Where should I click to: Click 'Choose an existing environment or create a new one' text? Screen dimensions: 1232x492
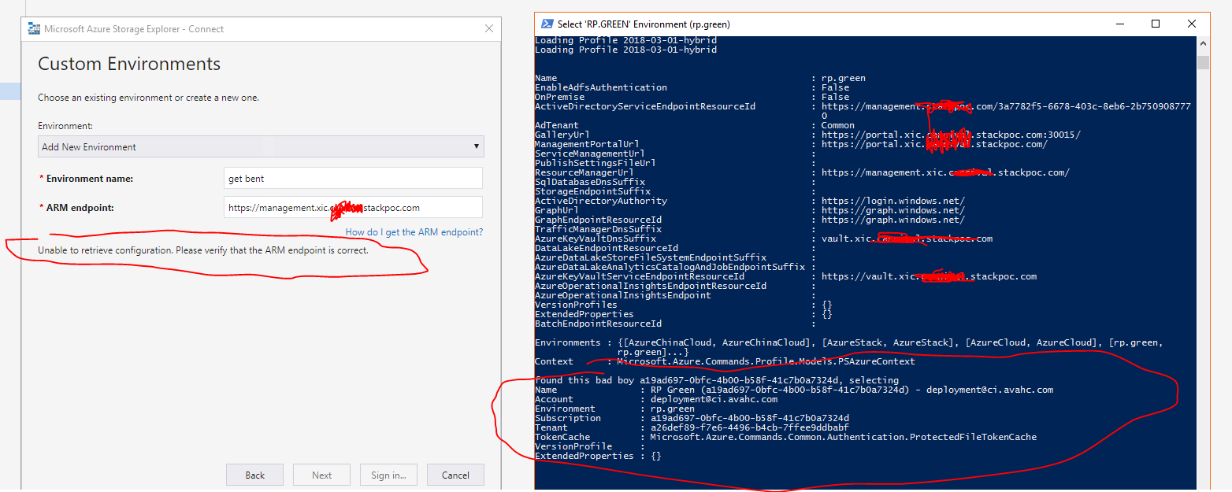[x=148, y=98]
